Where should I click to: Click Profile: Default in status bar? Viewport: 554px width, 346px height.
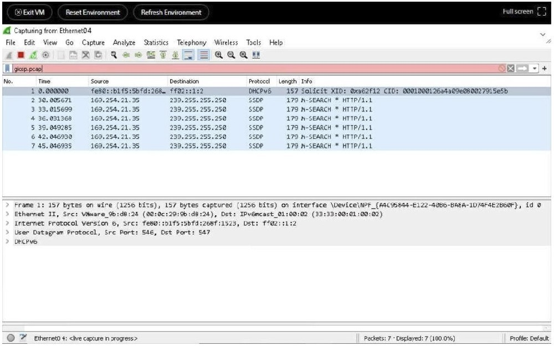[x=529, y=338]
